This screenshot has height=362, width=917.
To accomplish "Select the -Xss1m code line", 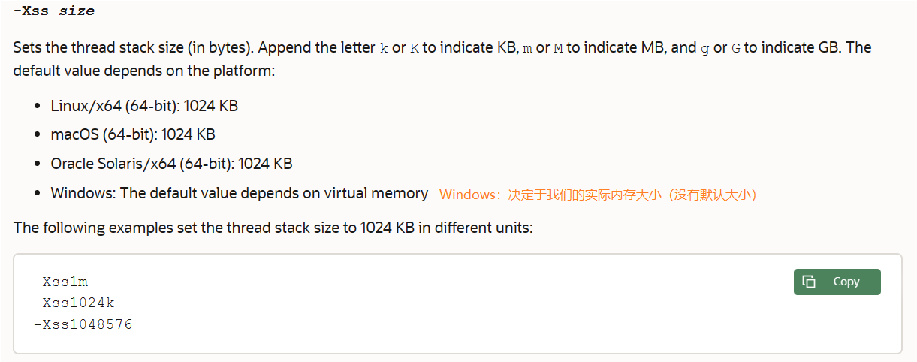I will coord(61,282).
